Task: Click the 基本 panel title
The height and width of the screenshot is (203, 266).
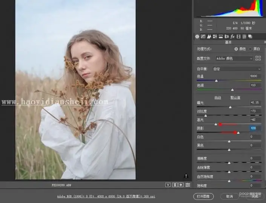Action: click(228, 42)
